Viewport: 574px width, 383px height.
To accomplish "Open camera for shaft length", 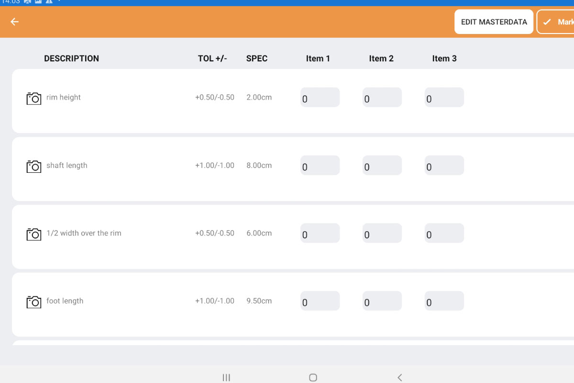I will point(33,166).
